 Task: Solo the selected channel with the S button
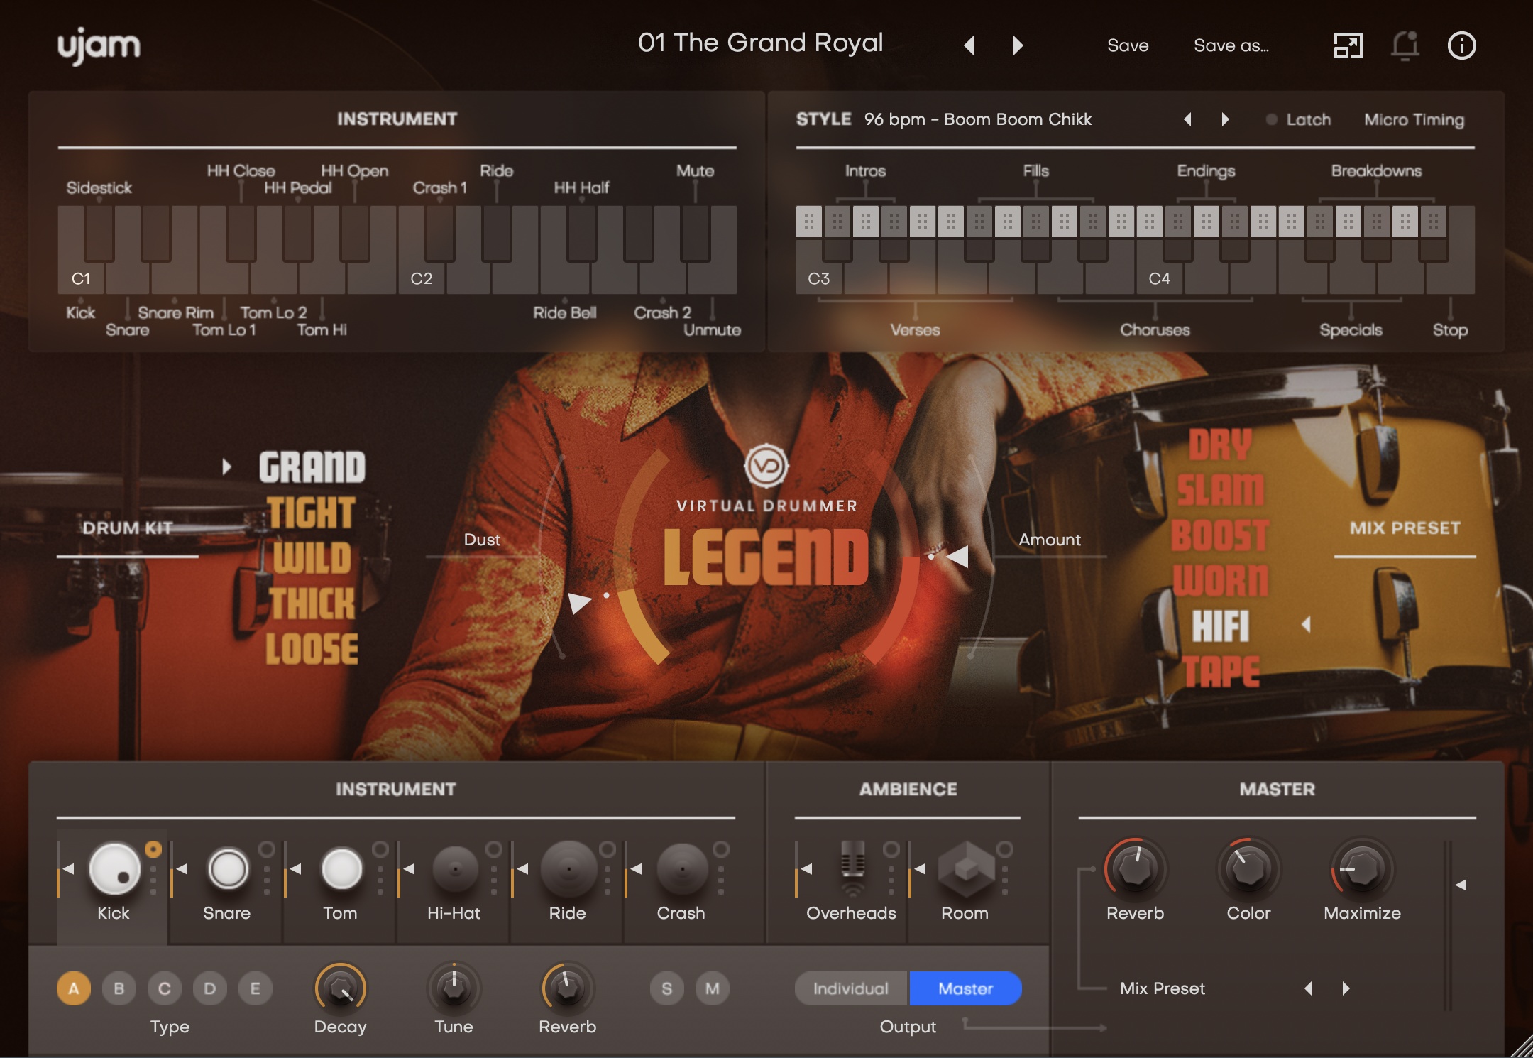pos(667,988)
